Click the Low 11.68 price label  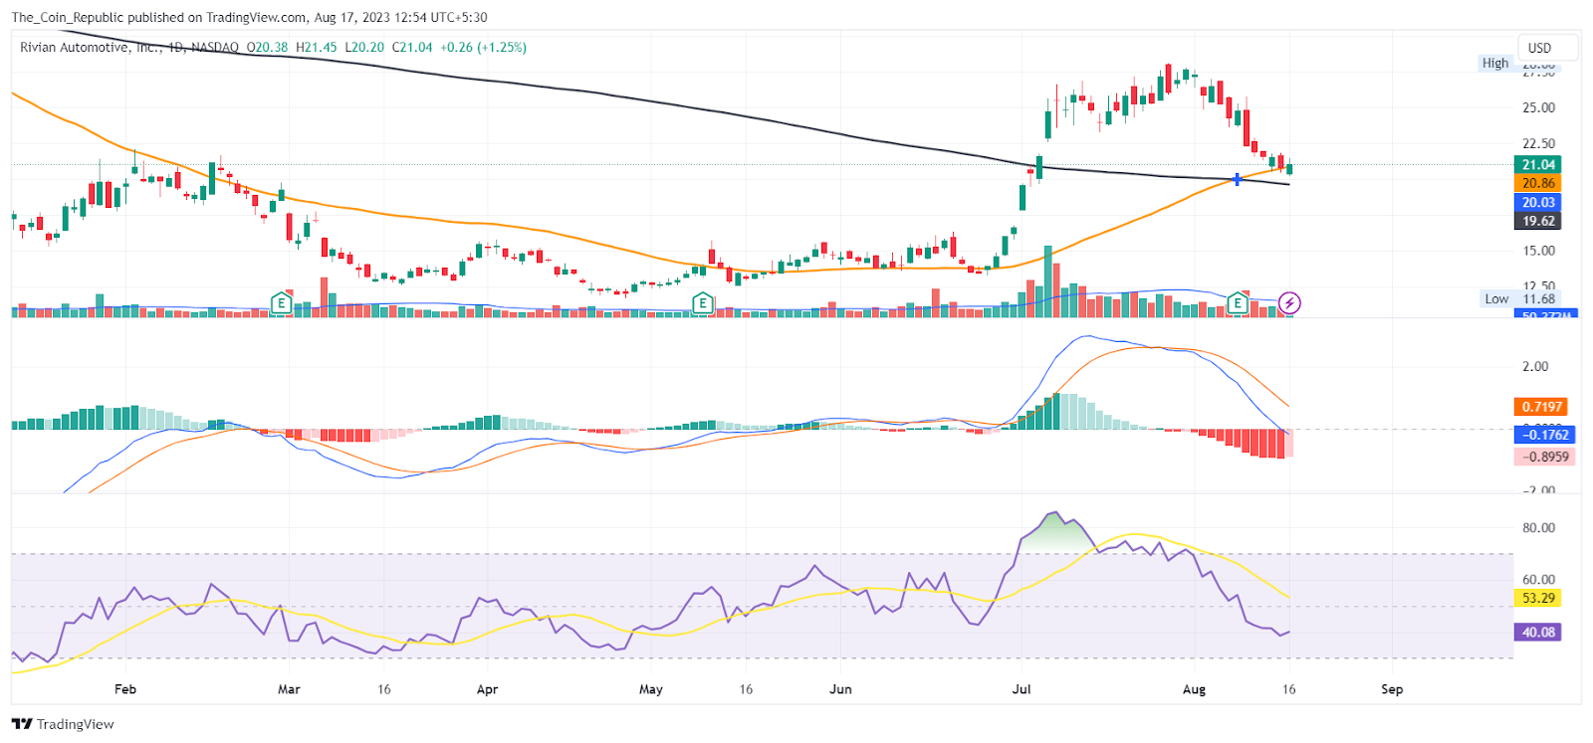[1519, 298]
